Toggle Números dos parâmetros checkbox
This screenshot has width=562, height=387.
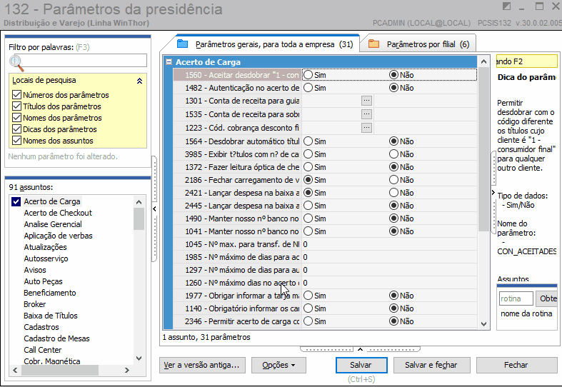tap(16, 95)
